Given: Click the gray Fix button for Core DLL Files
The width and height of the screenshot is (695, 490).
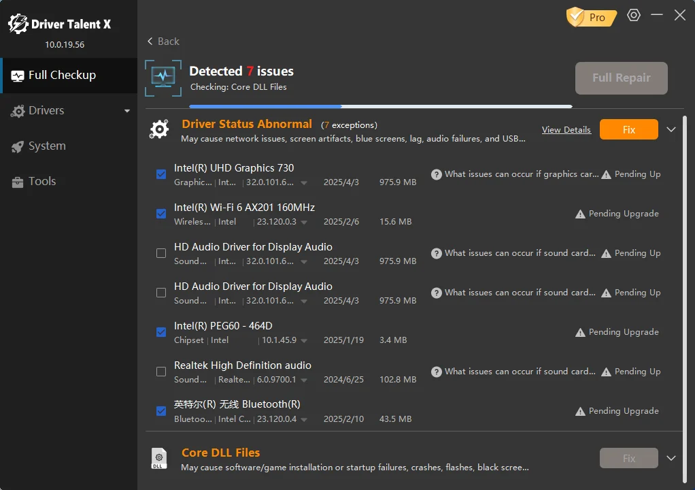Looking at the screenshot, I should pyautogui.click(x=628, y=458).
